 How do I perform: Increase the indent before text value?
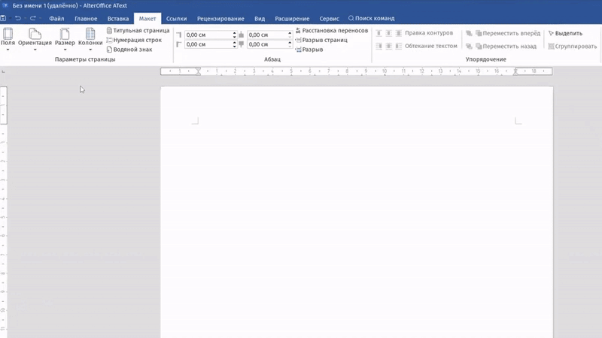[x=234, y=33]
